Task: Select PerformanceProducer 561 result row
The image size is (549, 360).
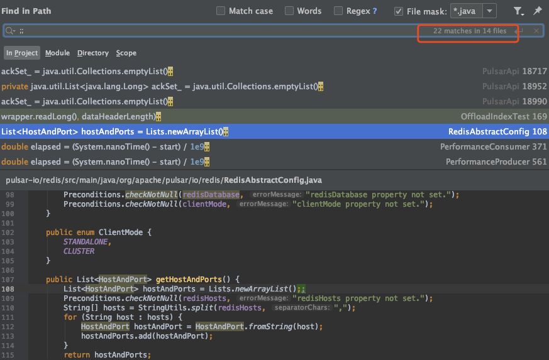Action: [x=274, y=161]
